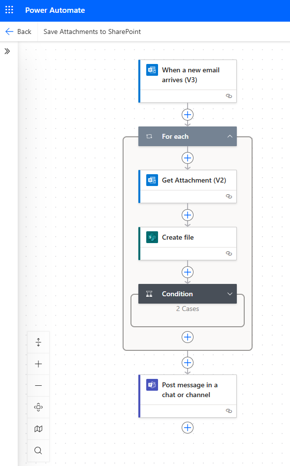Click connection link icon on Create file card
290x466 pixels.
(x=229, y=253)
